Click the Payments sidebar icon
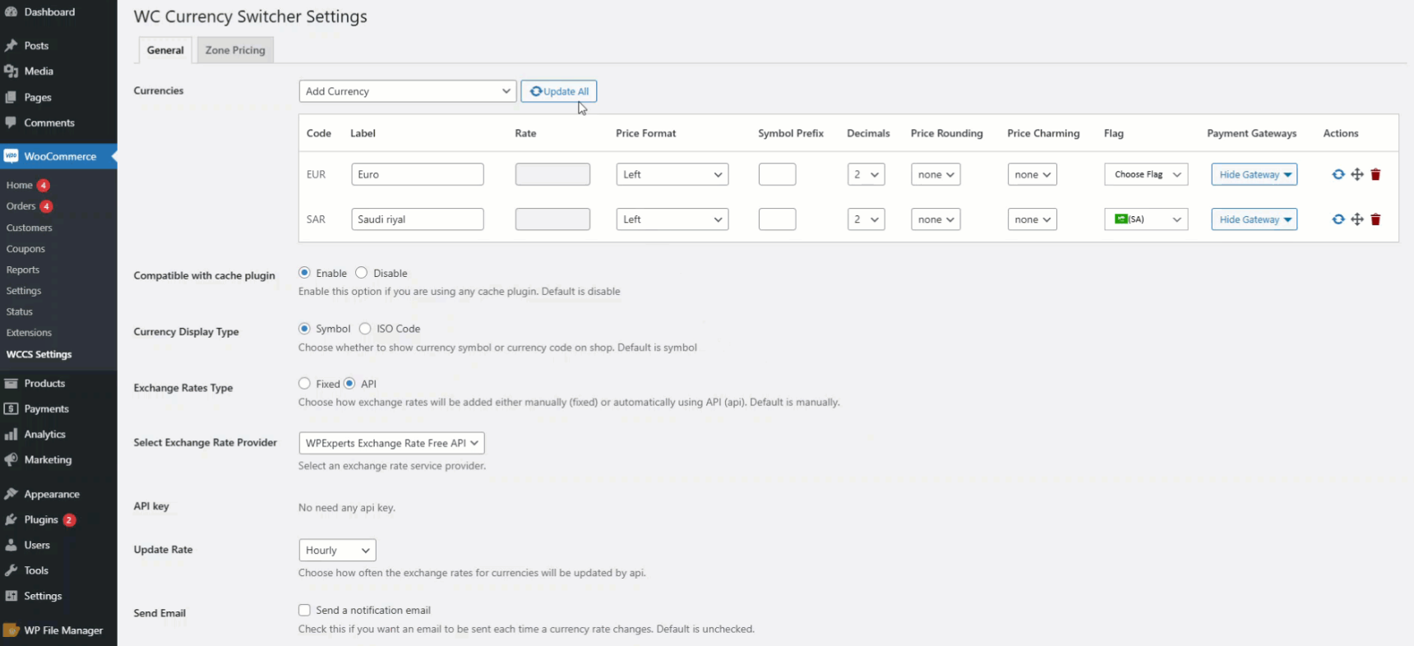Viewport: 1414px width, 646px height. coord(11,408)
